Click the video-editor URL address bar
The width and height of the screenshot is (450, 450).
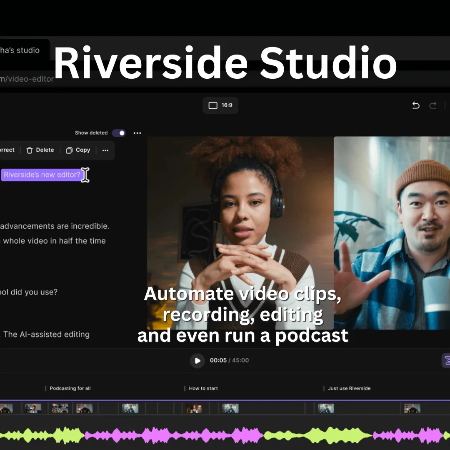pyautogui.click(x=27, y=79)
